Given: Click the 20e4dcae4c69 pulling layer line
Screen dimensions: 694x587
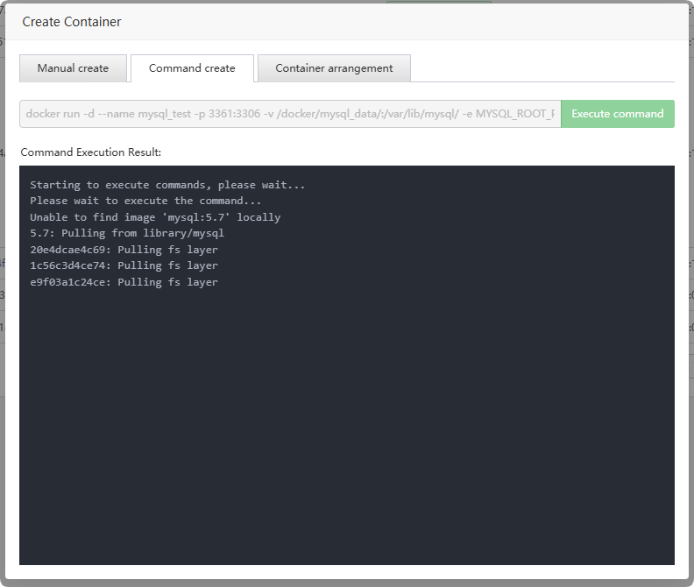Looking at the screenshot, I should (124, 250).
